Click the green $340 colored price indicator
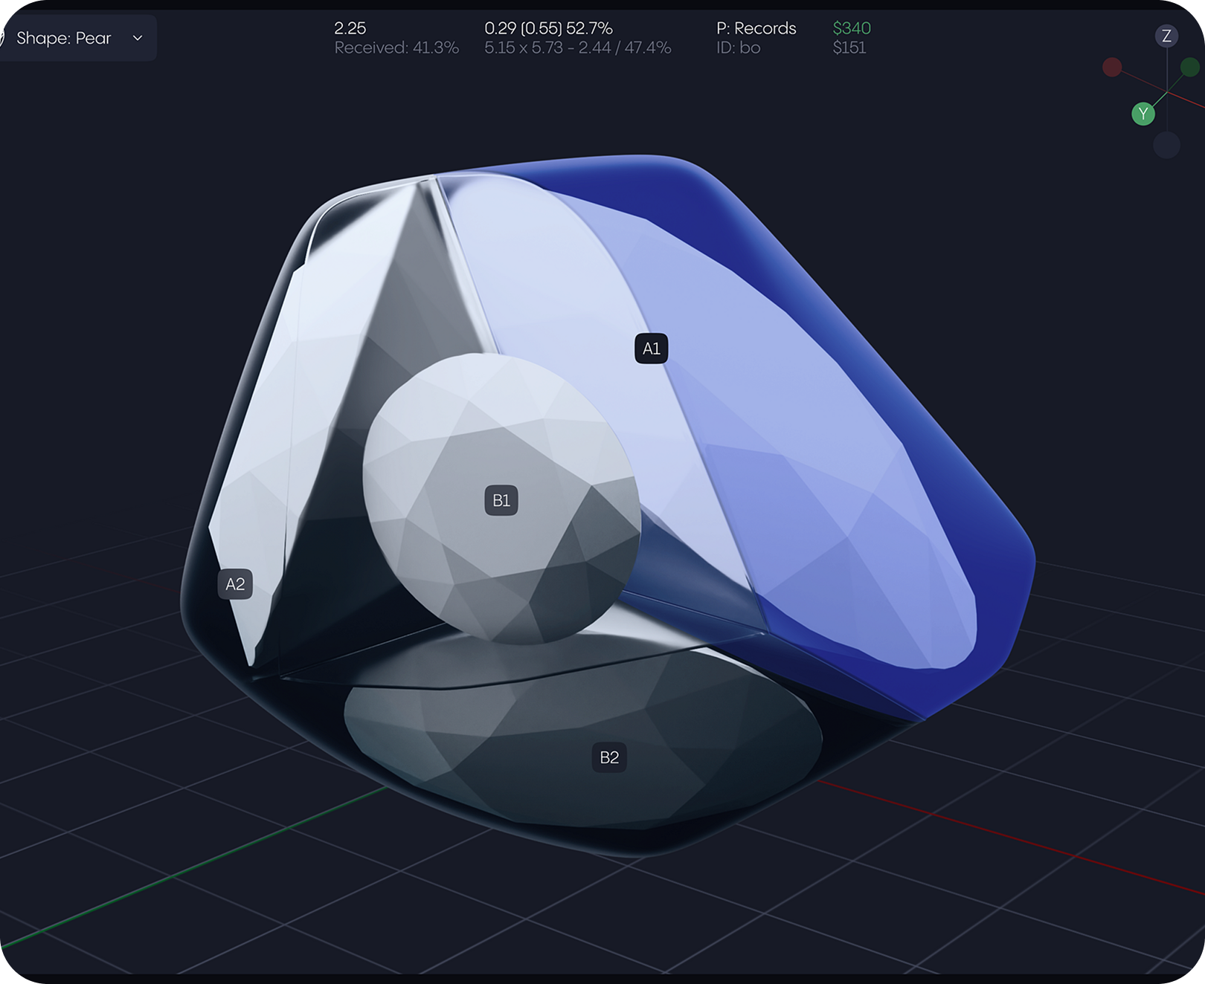The image size is (1205, 984). (x=852, y=28)
